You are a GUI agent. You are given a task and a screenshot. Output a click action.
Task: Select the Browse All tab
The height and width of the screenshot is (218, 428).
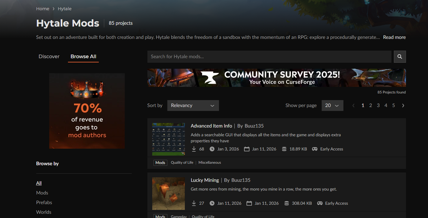pyautogui.click(x=83, y=56)
